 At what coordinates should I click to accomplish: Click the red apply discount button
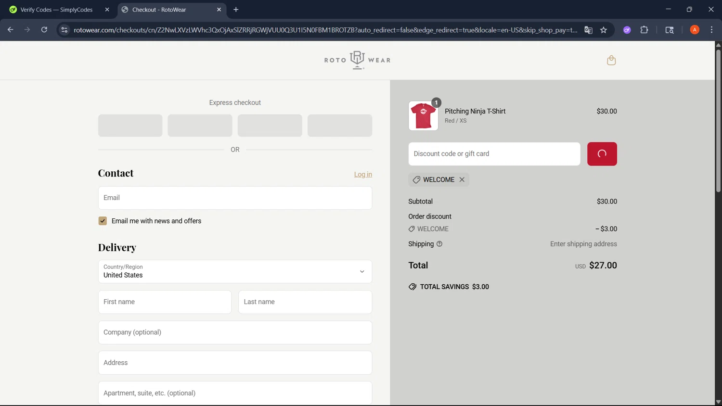(602, 154)
